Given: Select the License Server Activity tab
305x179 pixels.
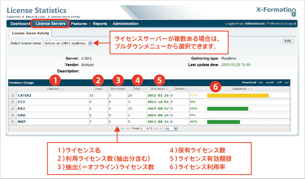Looking at the screenshot, I should (30, 33).
